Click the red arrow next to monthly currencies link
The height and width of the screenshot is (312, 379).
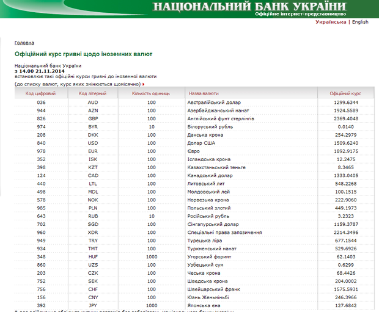(144, 84)
